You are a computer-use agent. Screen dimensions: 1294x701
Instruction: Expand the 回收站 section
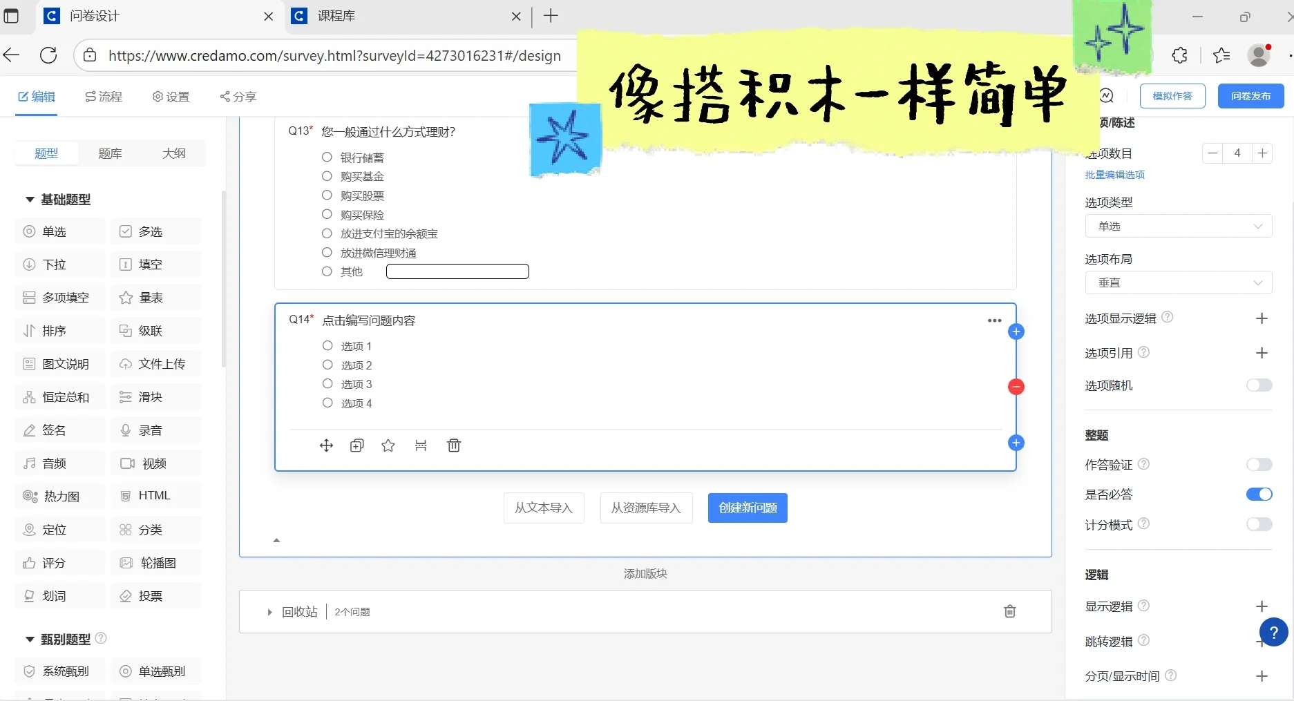point(269,612)
